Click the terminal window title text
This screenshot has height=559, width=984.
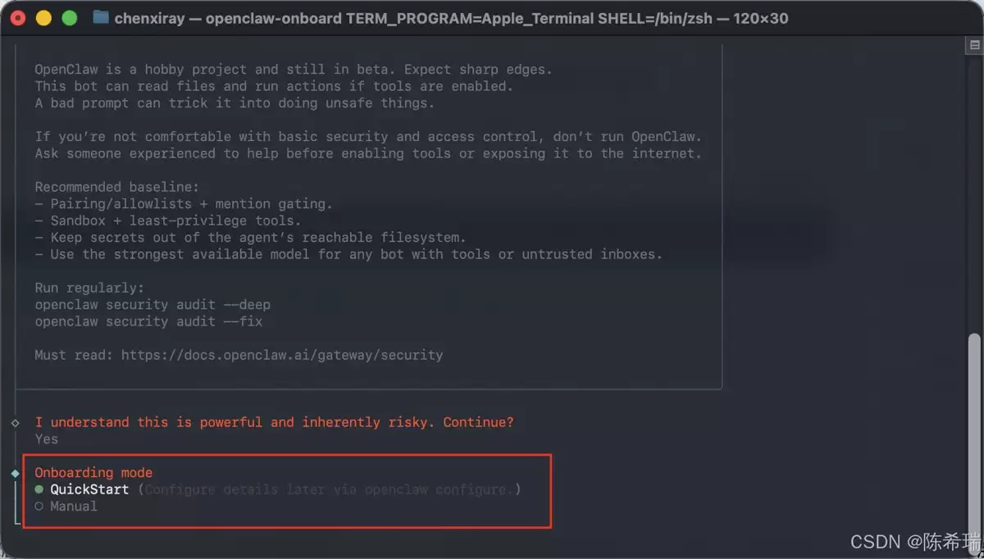click(451, 18)
